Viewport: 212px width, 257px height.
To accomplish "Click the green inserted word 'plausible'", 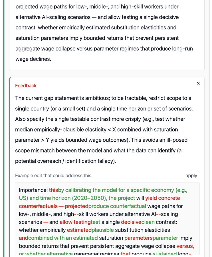I will 103,230.
